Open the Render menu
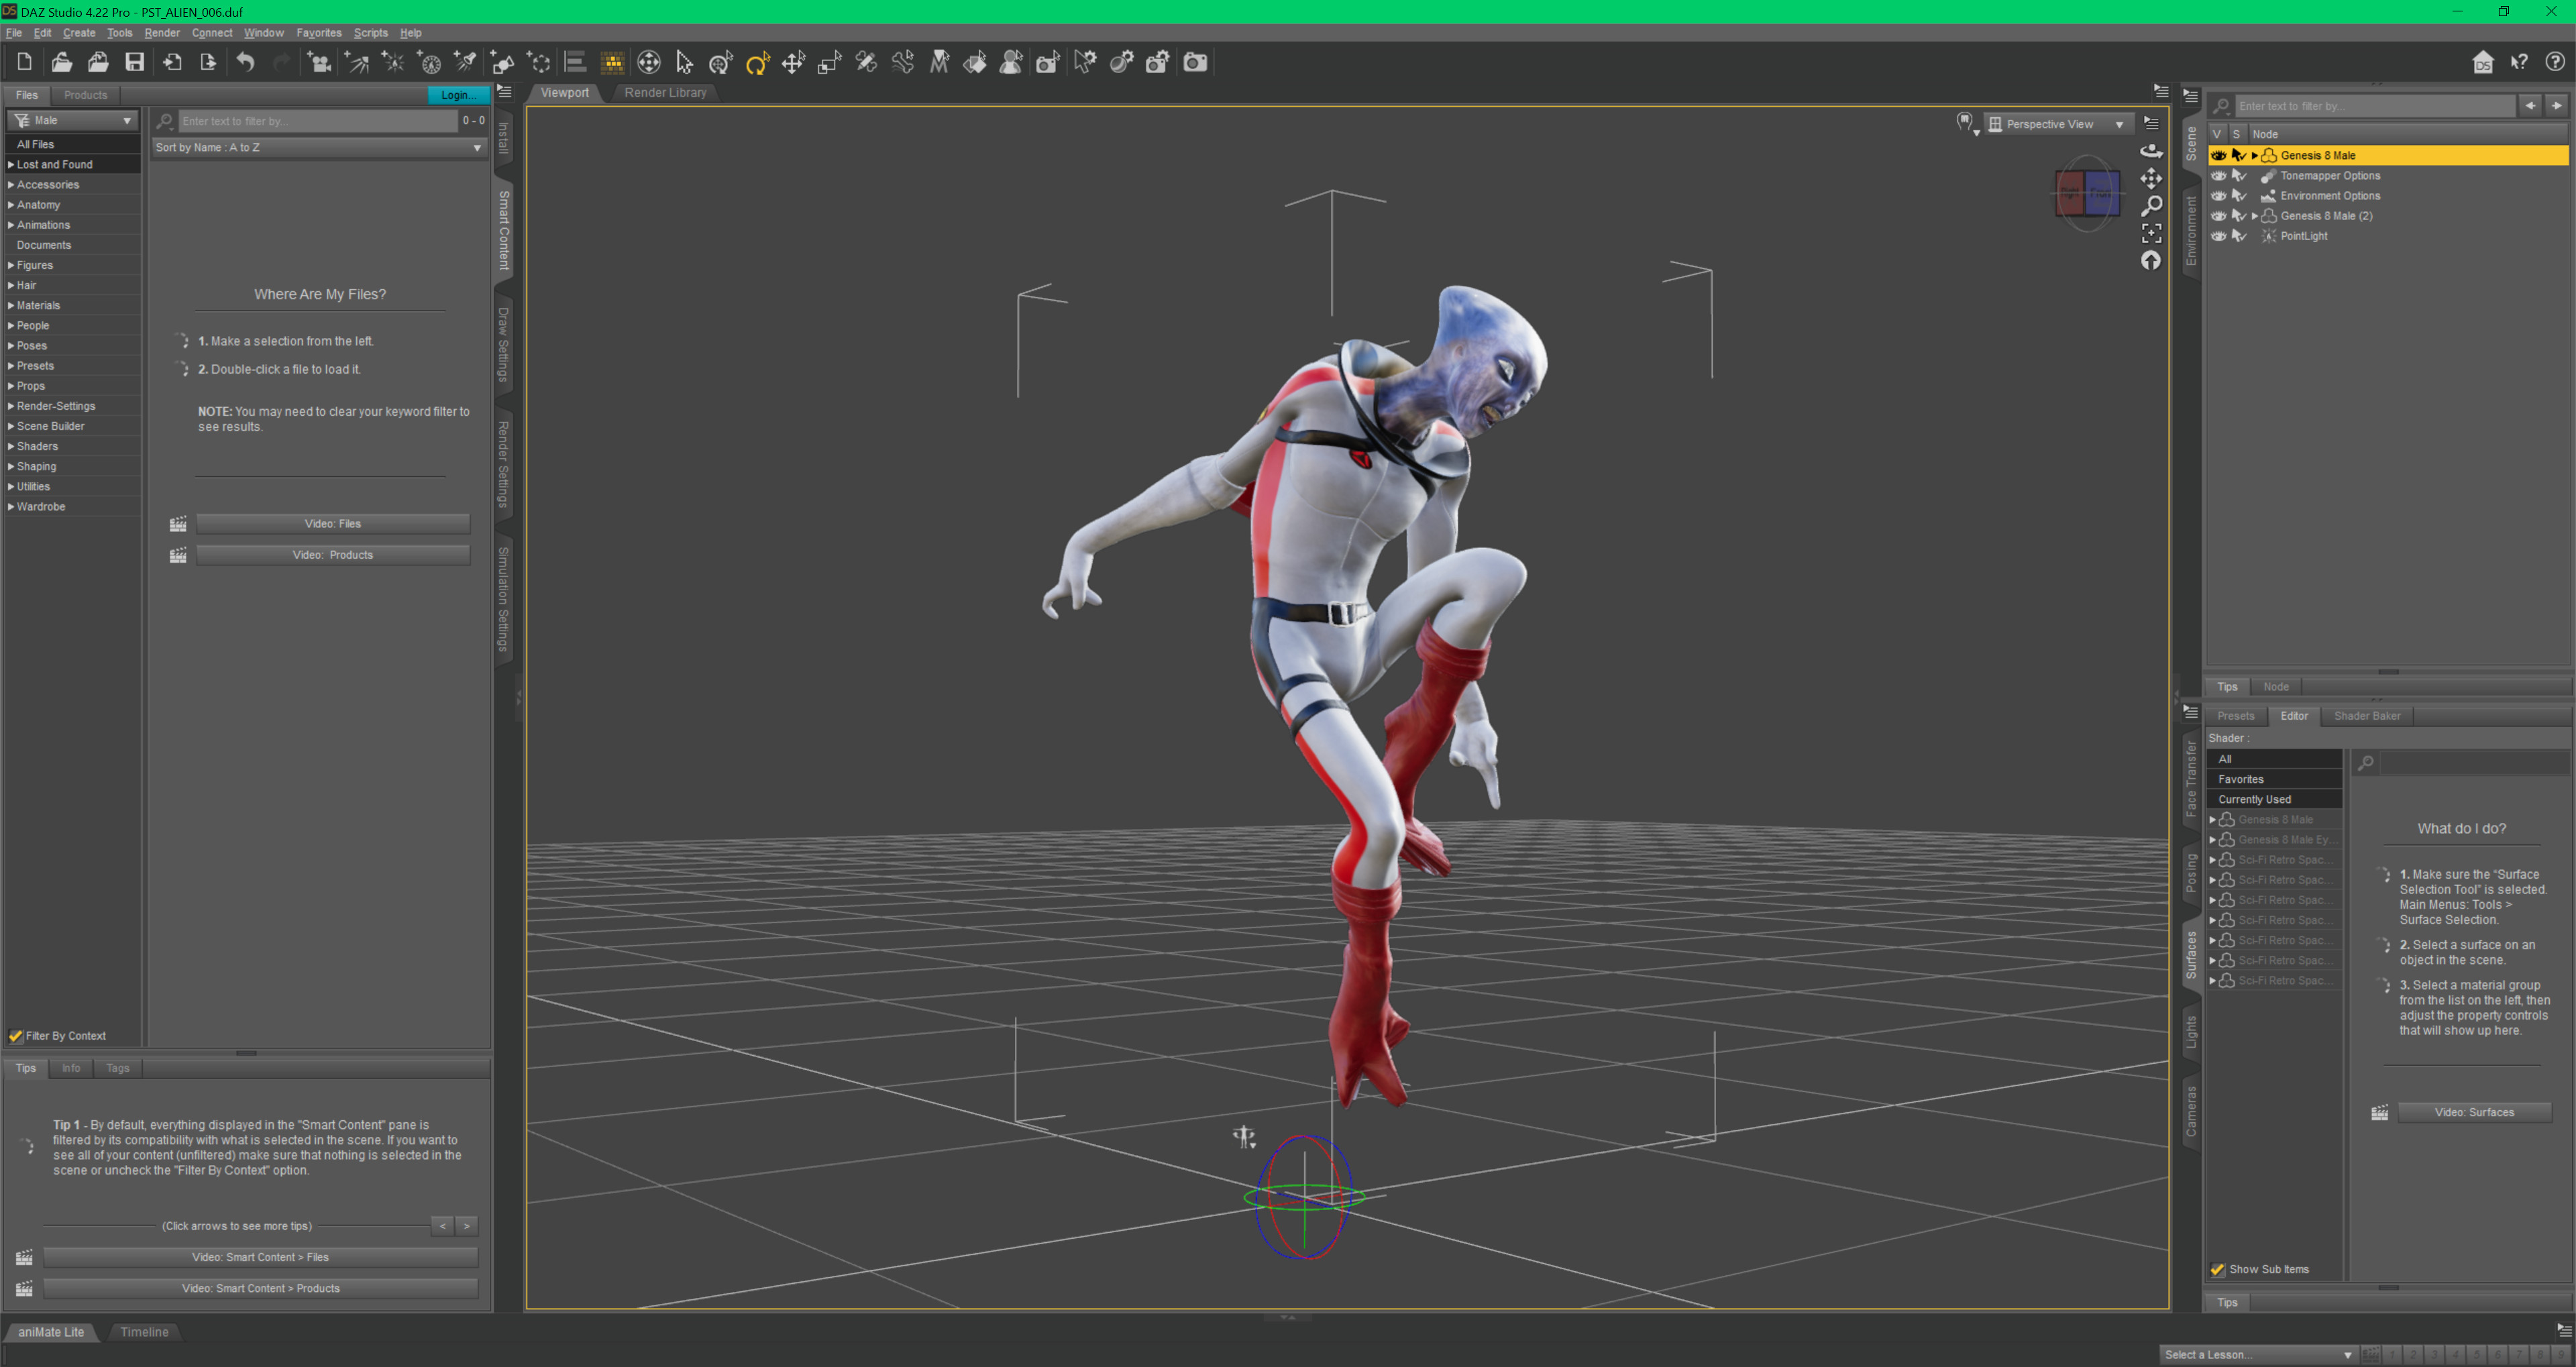 162,32
